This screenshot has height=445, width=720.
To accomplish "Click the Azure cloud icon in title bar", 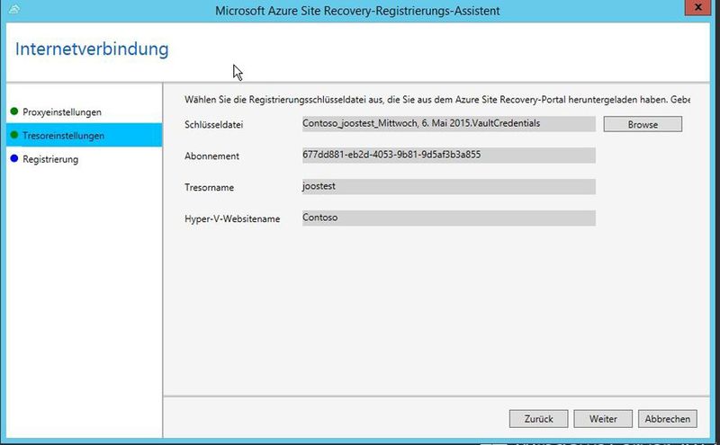I will click(13, 9).
